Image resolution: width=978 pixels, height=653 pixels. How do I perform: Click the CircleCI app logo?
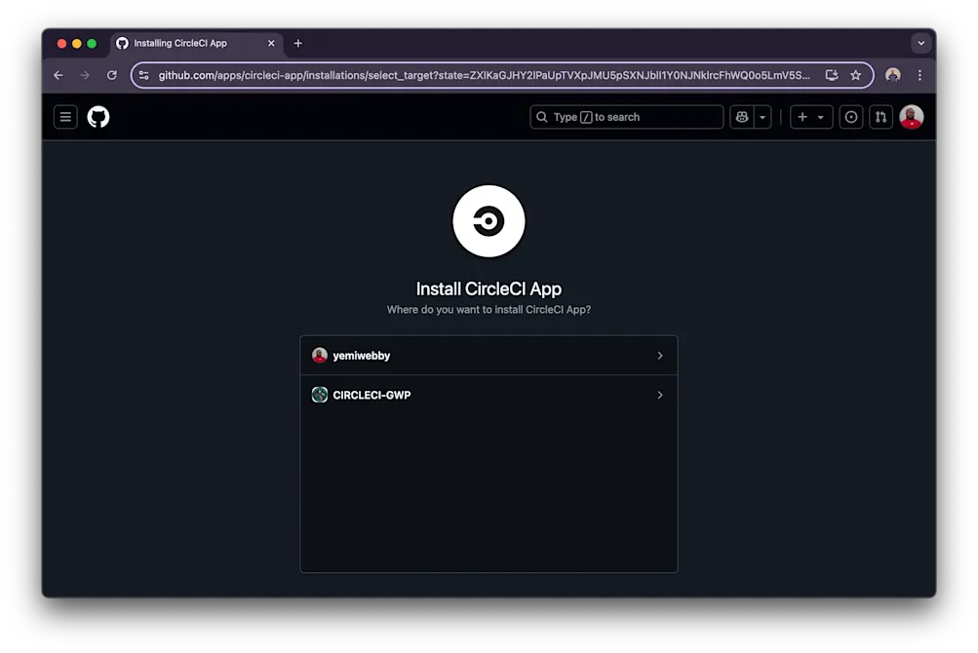click(489, 221)
